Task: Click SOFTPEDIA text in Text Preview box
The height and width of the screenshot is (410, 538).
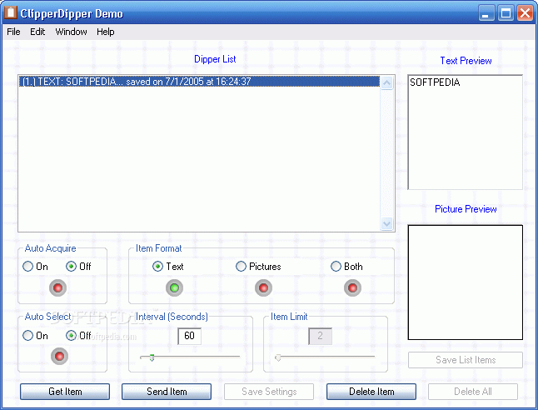Action: (x=435, y=82)
